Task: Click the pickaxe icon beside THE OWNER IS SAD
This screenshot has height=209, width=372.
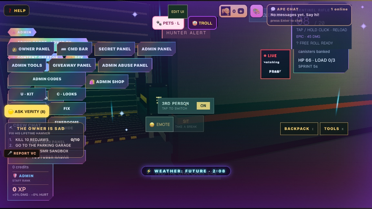Action: tap(11, 128)
